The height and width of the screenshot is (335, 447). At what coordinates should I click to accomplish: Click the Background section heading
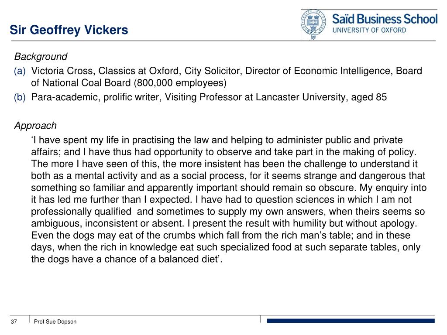(x=41, y=57)
